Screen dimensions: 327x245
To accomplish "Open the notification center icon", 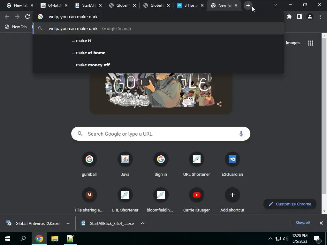I will (317, 239).
